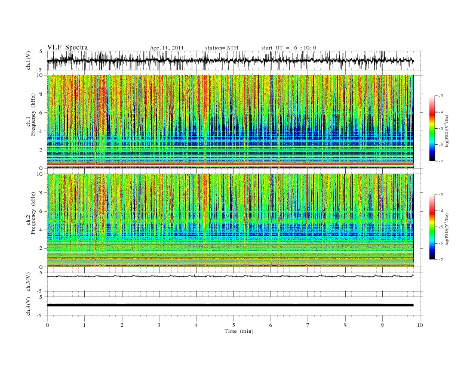Click the time axis tick label "10" at bottom right

pyautogui.click(x=420, y=325)
